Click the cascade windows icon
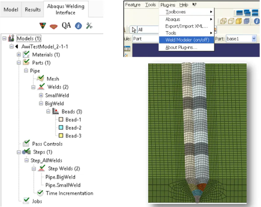The height and width of the screenshot is (207, 261). coord(247,13)
